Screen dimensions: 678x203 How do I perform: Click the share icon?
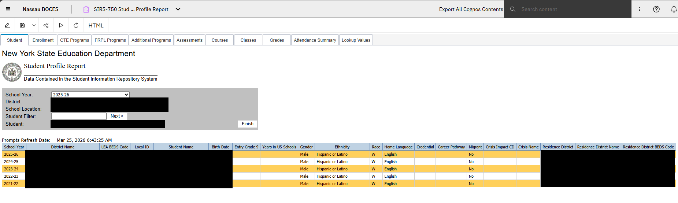46,25
